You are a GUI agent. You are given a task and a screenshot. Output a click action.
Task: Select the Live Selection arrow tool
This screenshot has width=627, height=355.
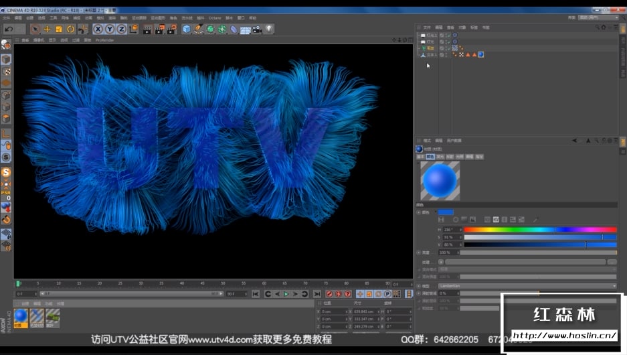click(35, 29)
